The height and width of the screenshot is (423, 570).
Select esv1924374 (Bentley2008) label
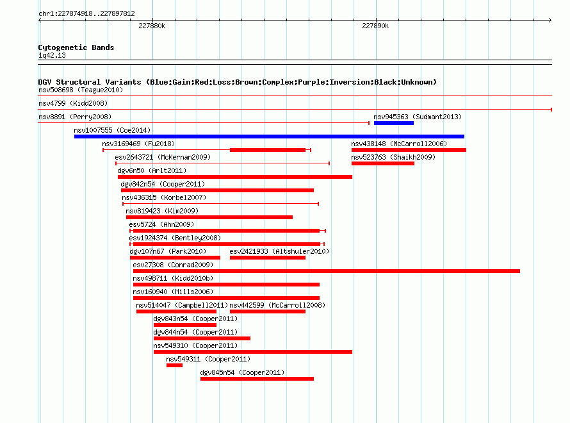(x=175, y=238)
